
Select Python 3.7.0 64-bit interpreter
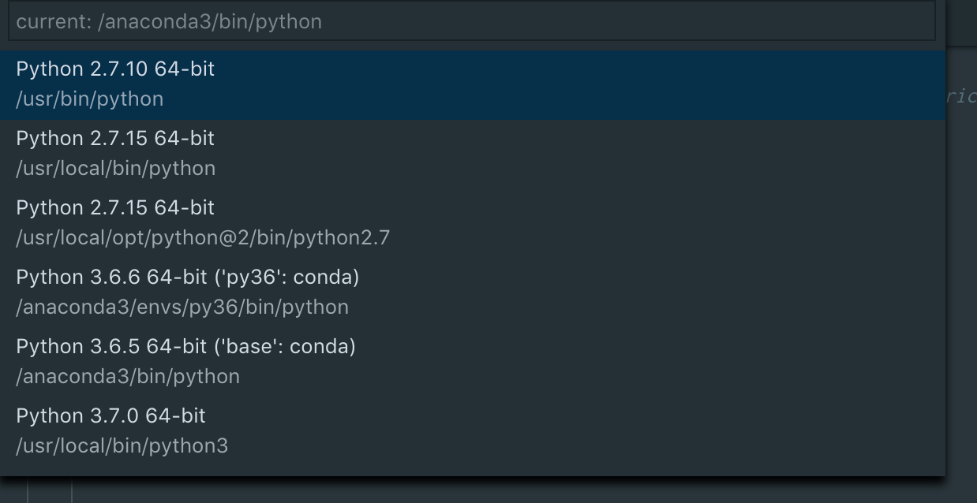pyautogui.click(x=111, y=416)
